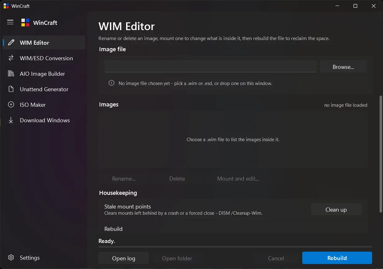Click the image file path field
The height and width of the screenshot is (269, 383).
(x=210, y=66)
